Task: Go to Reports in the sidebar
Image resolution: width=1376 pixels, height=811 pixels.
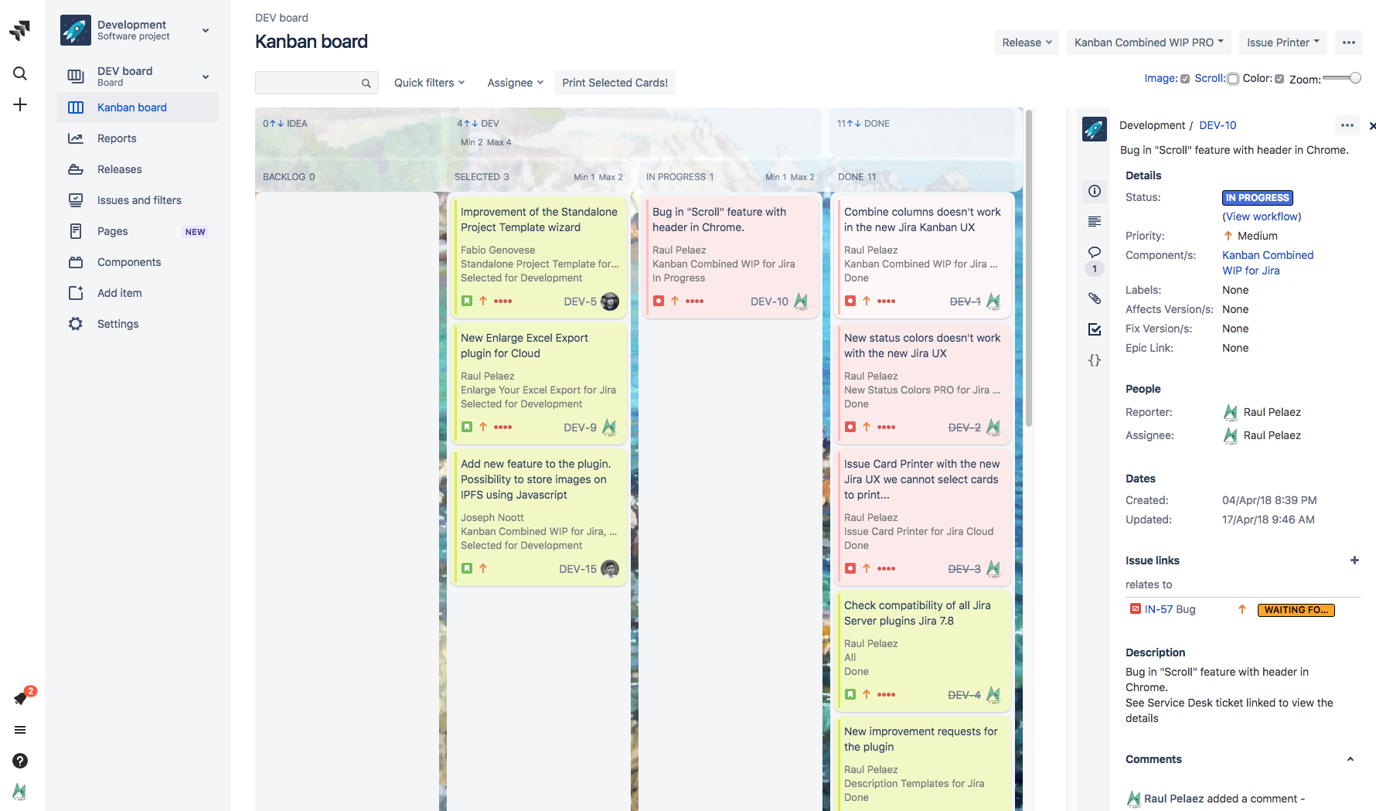Action: (x=117, y=138)
